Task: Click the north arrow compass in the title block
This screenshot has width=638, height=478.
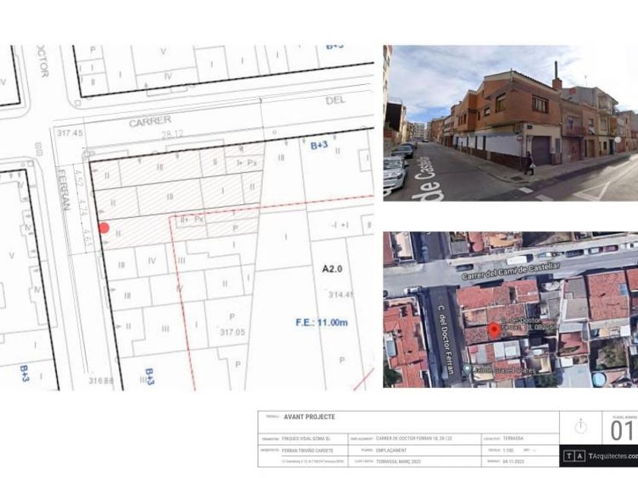Action: 580,426
